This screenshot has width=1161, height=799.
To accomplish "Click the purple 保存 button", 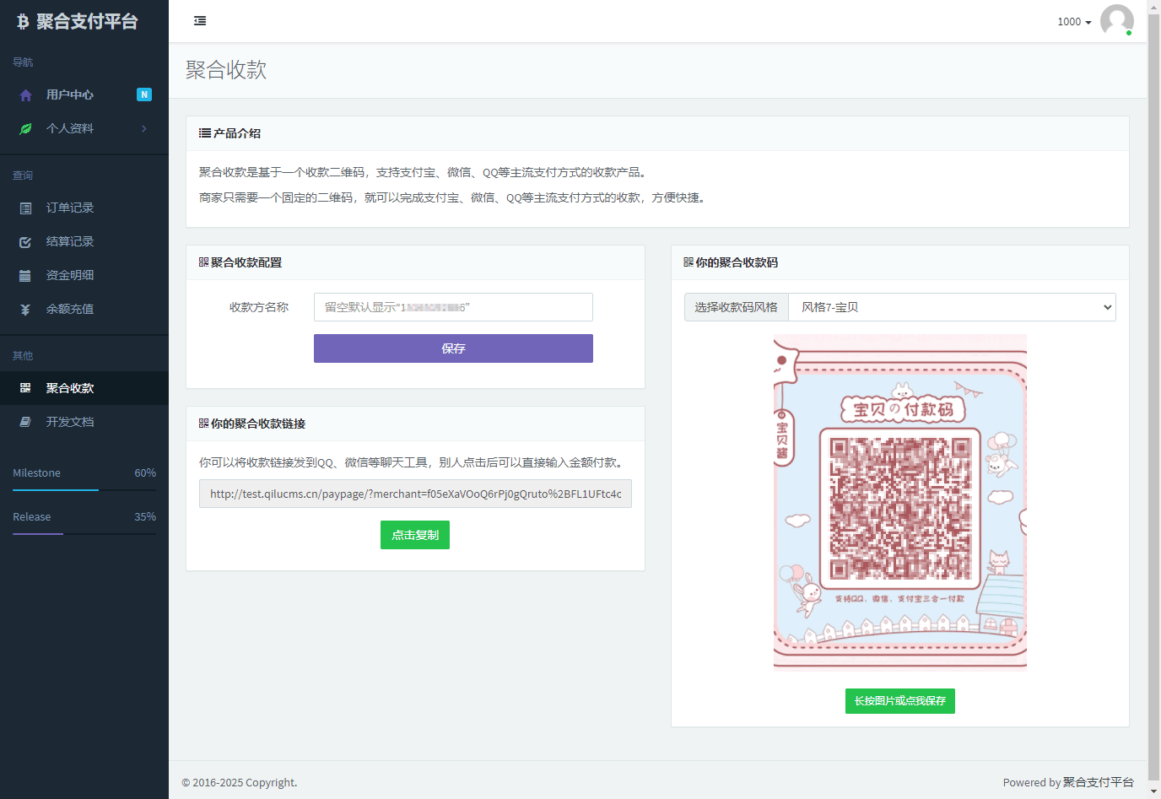I will tap(453, 348).
